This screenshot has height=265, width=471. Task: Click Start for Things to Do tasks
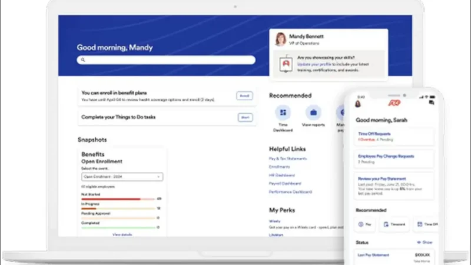click(x=245, y=117)
